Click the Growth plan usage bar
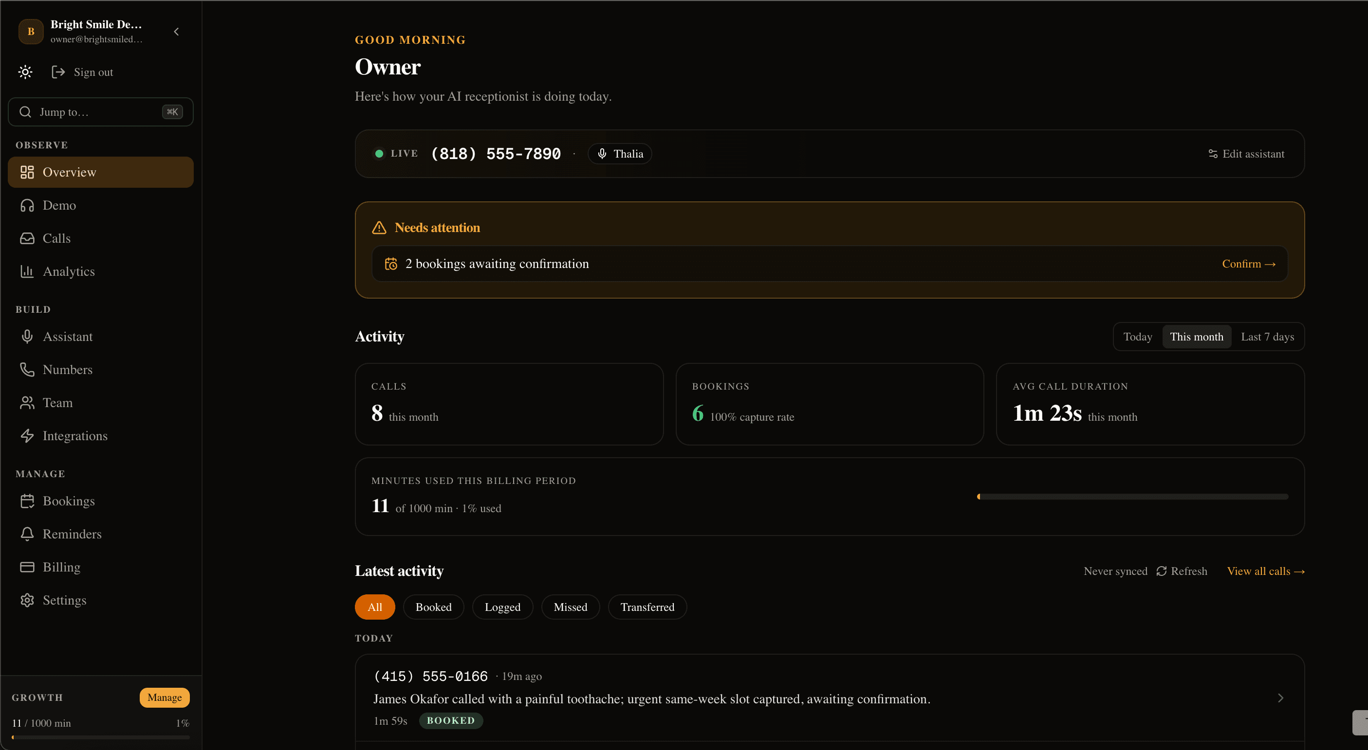Image resolution: width=1368 pixels, height=750 pixels. [x=101, y=737]
